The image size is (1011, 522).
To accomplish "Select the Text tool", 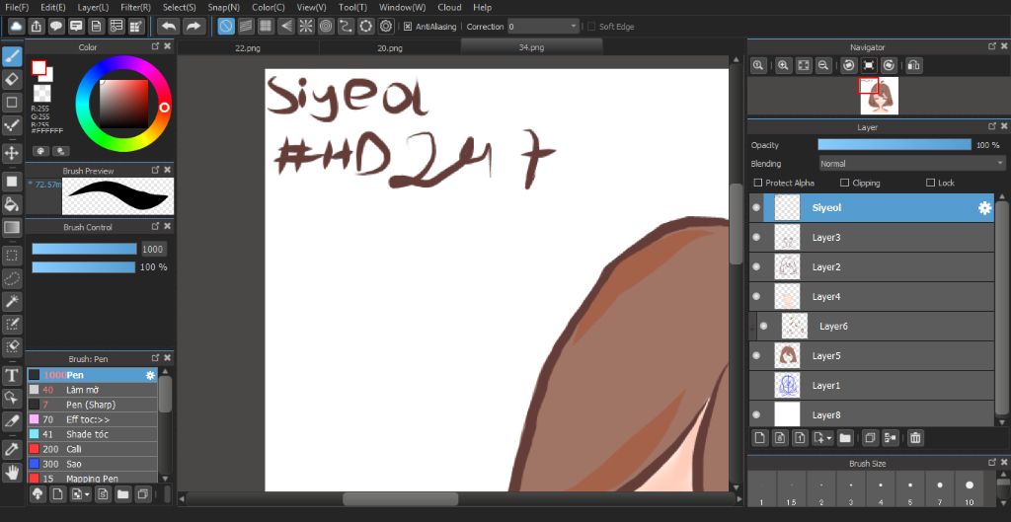I will pyautogui.click(x=12, y=375).
